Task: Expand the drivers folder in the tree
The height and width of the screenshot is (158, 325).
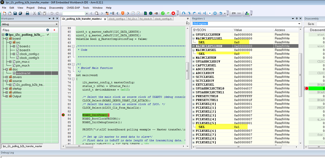Action: click(x=7, y=77)
